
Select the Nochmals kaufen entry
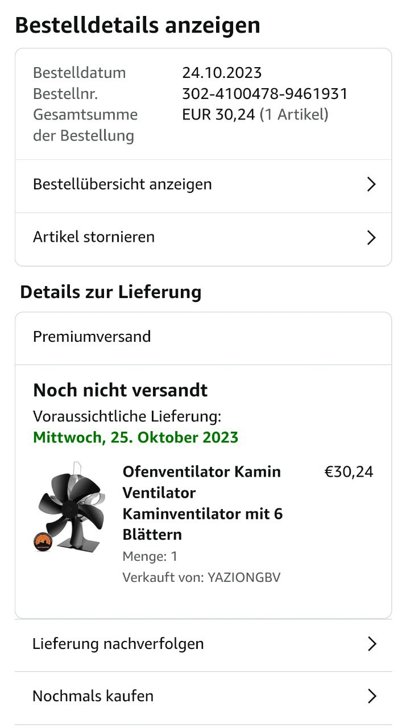[x=93, y=696]
